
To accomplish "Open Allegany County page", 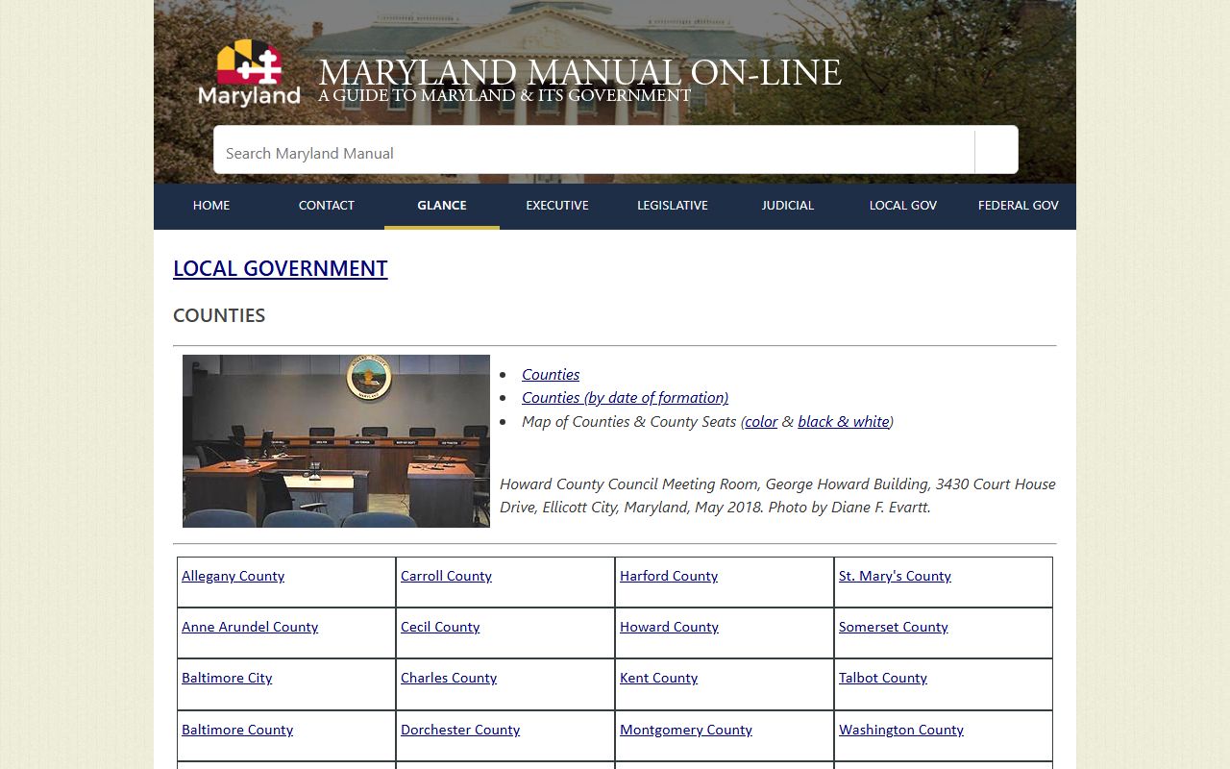I will pyautogui.click(x=233, y=576).
